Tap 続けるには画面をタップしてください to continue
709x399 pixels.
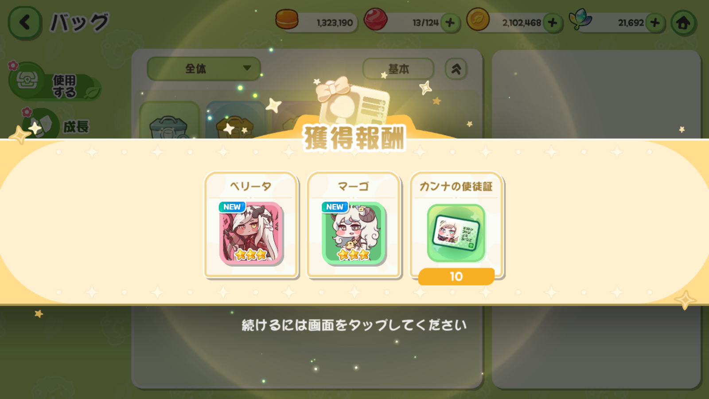pos(354,325)
